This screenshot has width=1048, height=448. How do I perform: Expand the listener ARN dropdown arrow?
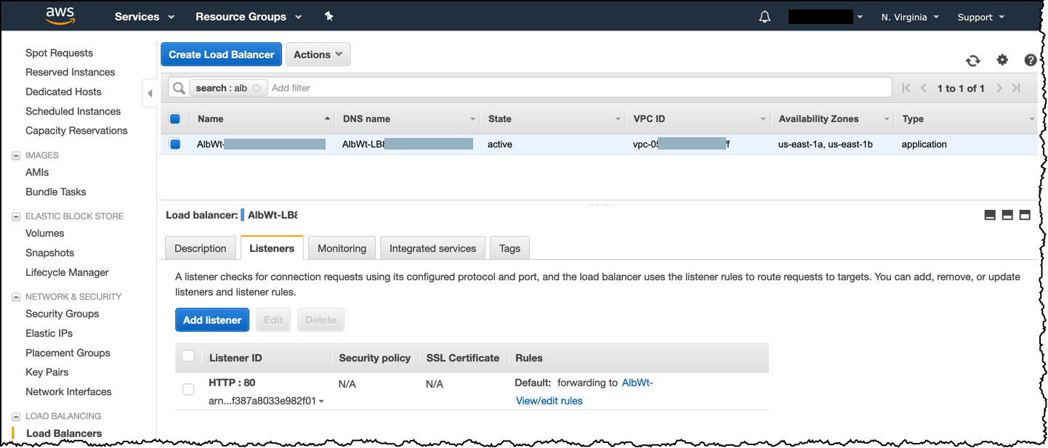321,402
